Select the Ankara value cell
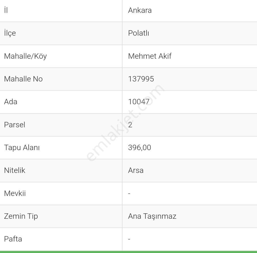This screenshot has width=257, height=253. pos(140,10)
